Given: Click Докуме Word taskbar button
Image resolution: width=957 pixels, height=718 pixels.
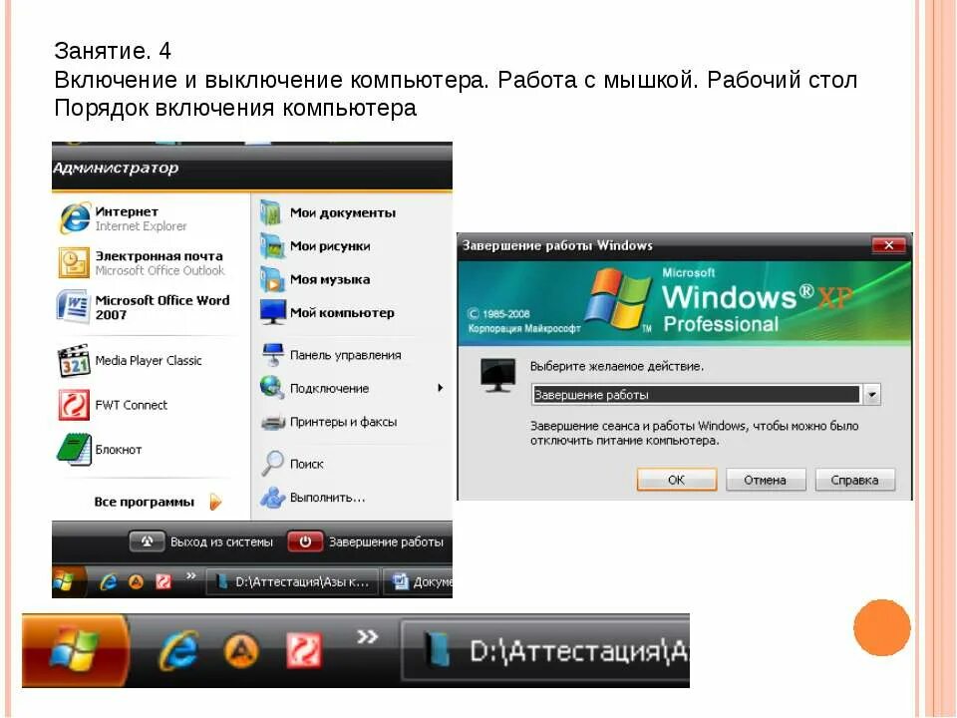Looking at the screenshot, I should 418,581.
